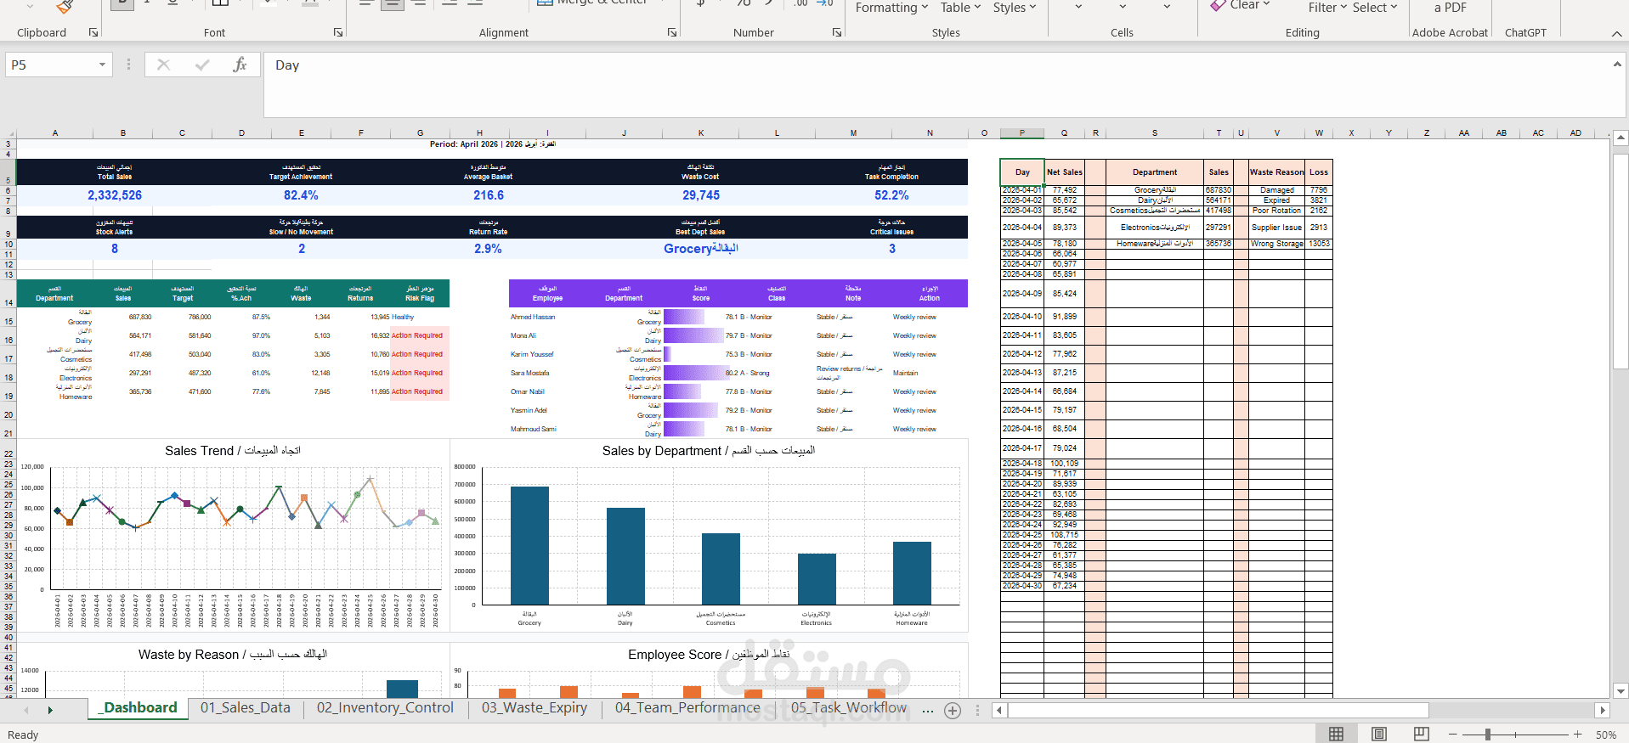Click Zoom In plus button in status bar
Screen dimensions: 1629x743
coord(1577,734)
